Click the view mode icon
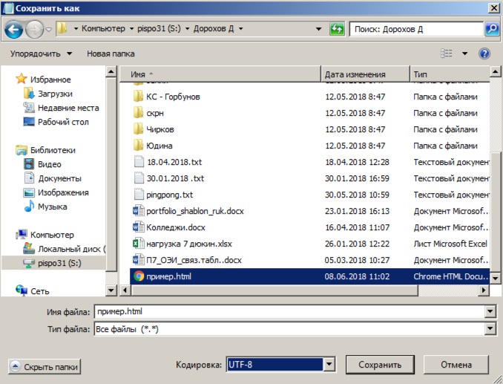Viewport: 503px width, 384px height. (x=447, y=53)
